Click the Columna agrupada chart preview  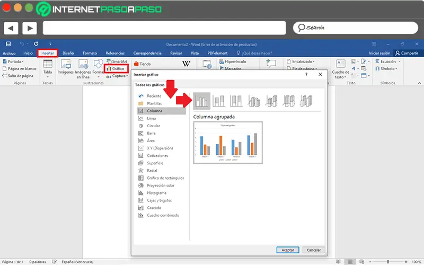(228, 143)
